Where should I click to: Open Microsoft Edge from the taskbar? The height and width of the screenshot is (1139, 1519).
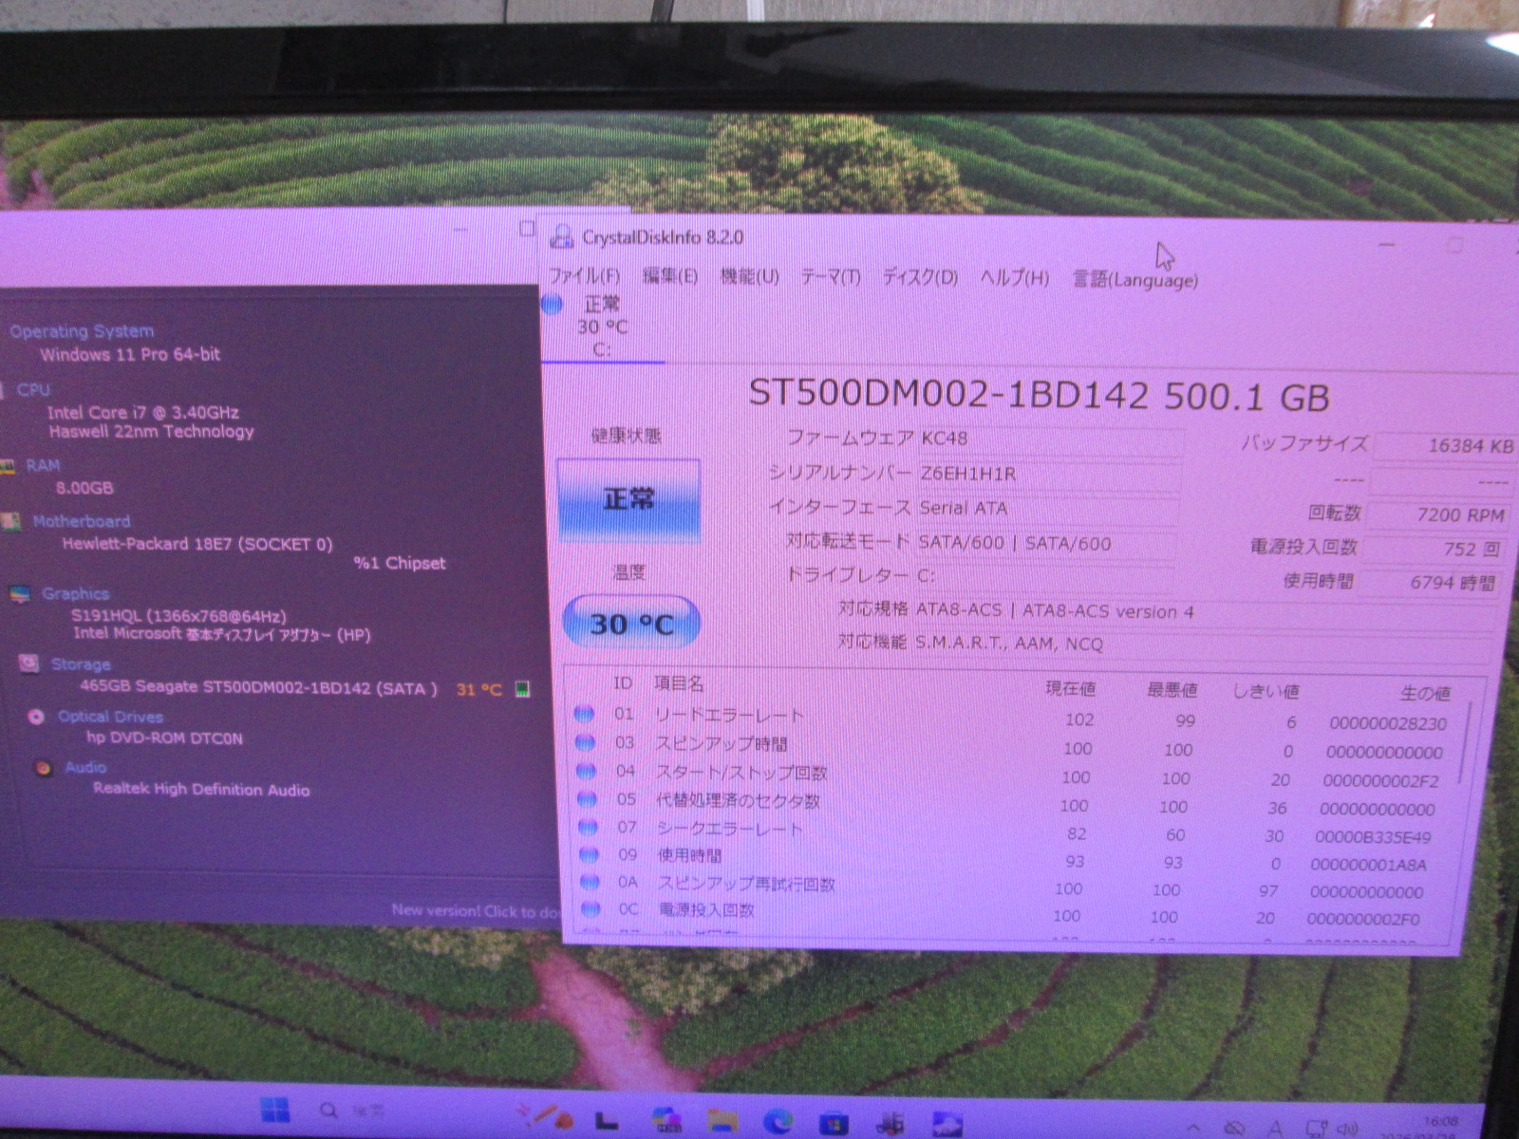click(778, 1122)
